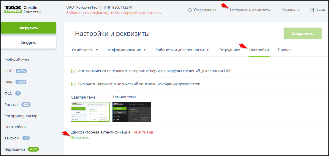Click the ФНС counter badge 4395

[21, 71]
